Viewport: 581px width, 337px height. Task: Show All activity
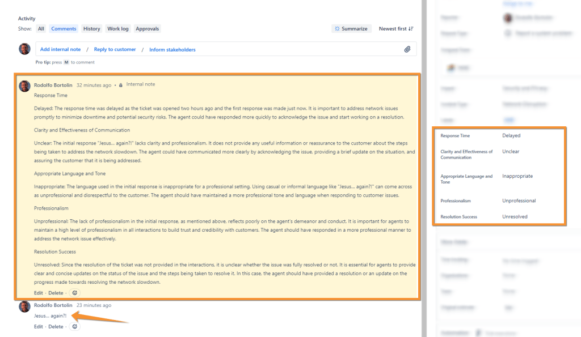(41, 29)
